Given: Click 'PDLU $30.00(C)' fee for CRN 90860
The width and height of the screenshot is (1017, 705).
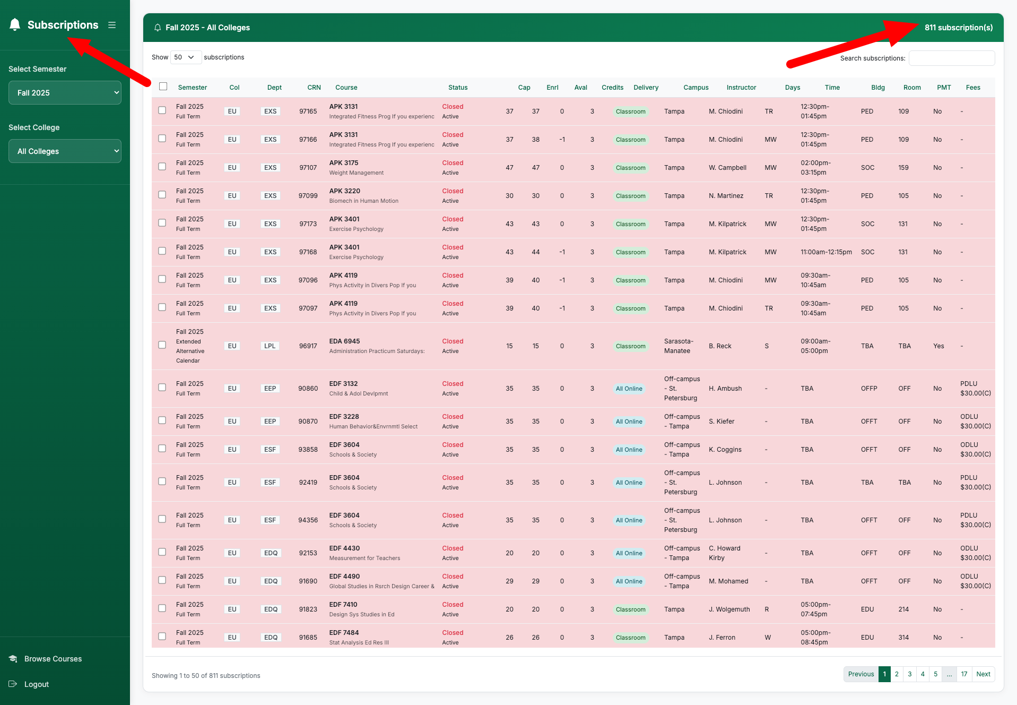Looking at the screenshot, I should click(976, 389).
